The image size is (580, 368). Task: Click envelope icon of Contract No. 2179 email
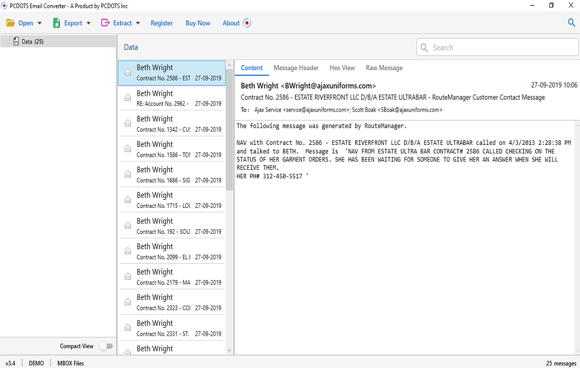point(127,276)
